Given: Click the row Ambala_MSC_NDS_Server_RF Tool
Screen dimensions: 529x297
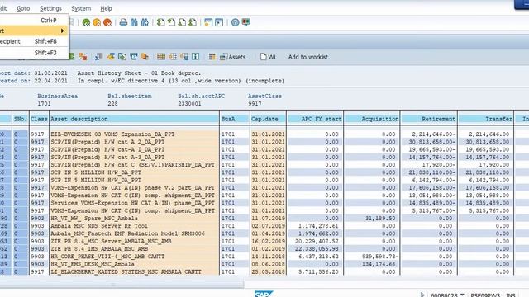Looking at the screenshot, I should tap(264, 226).
